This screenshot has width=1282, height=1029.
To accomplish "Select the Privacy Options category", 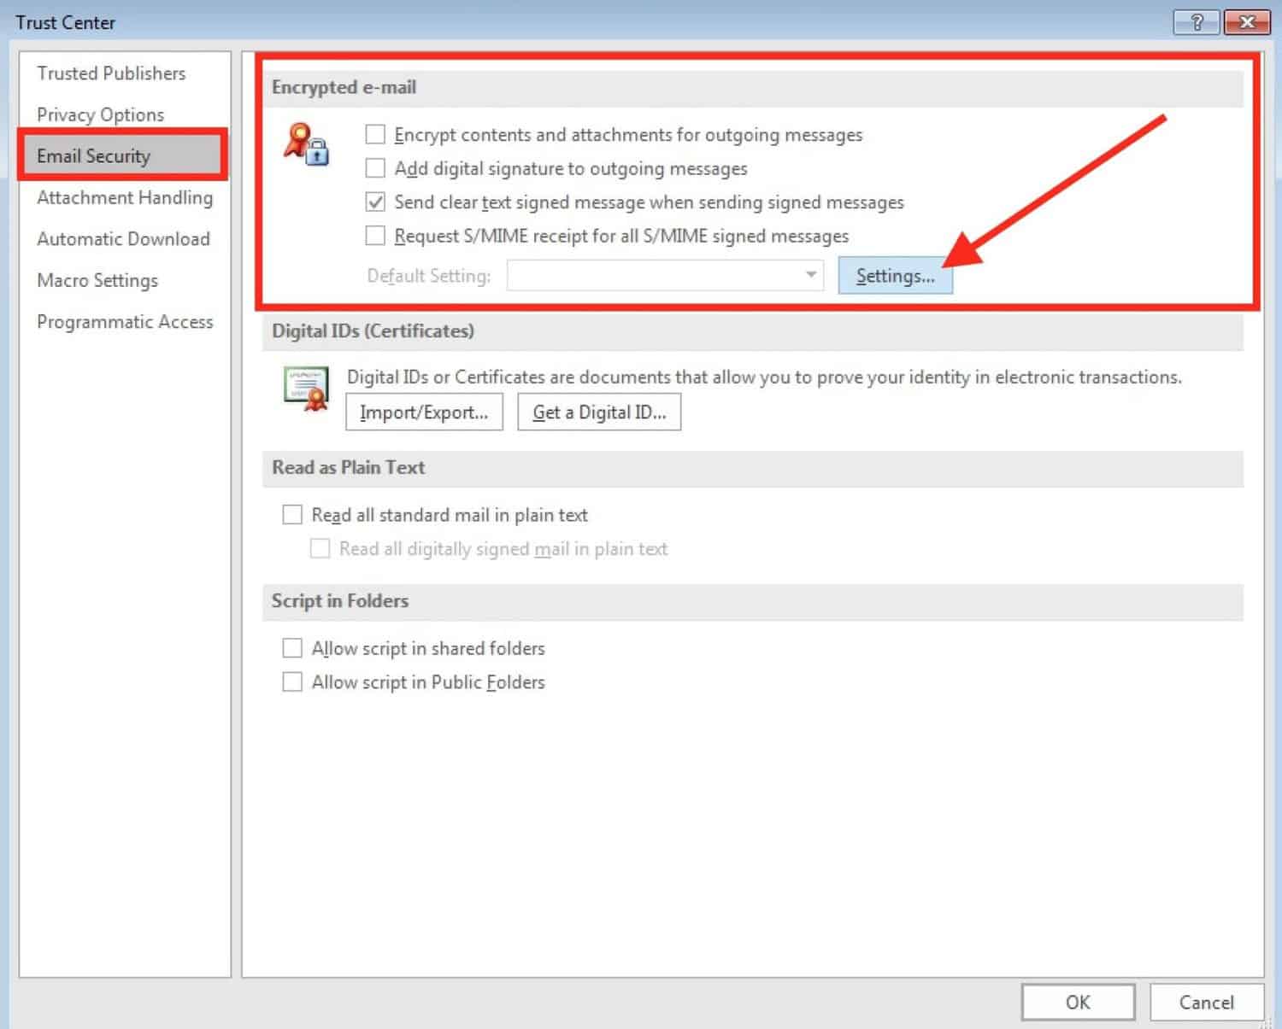I will [x=100, y=114].
